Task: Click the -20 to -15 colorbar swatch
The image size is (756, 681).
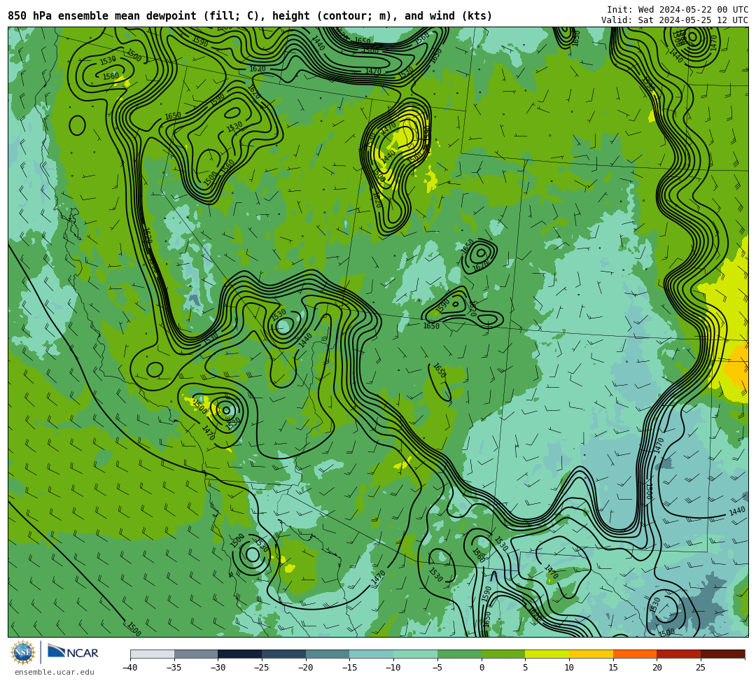Action: [328, 654]
